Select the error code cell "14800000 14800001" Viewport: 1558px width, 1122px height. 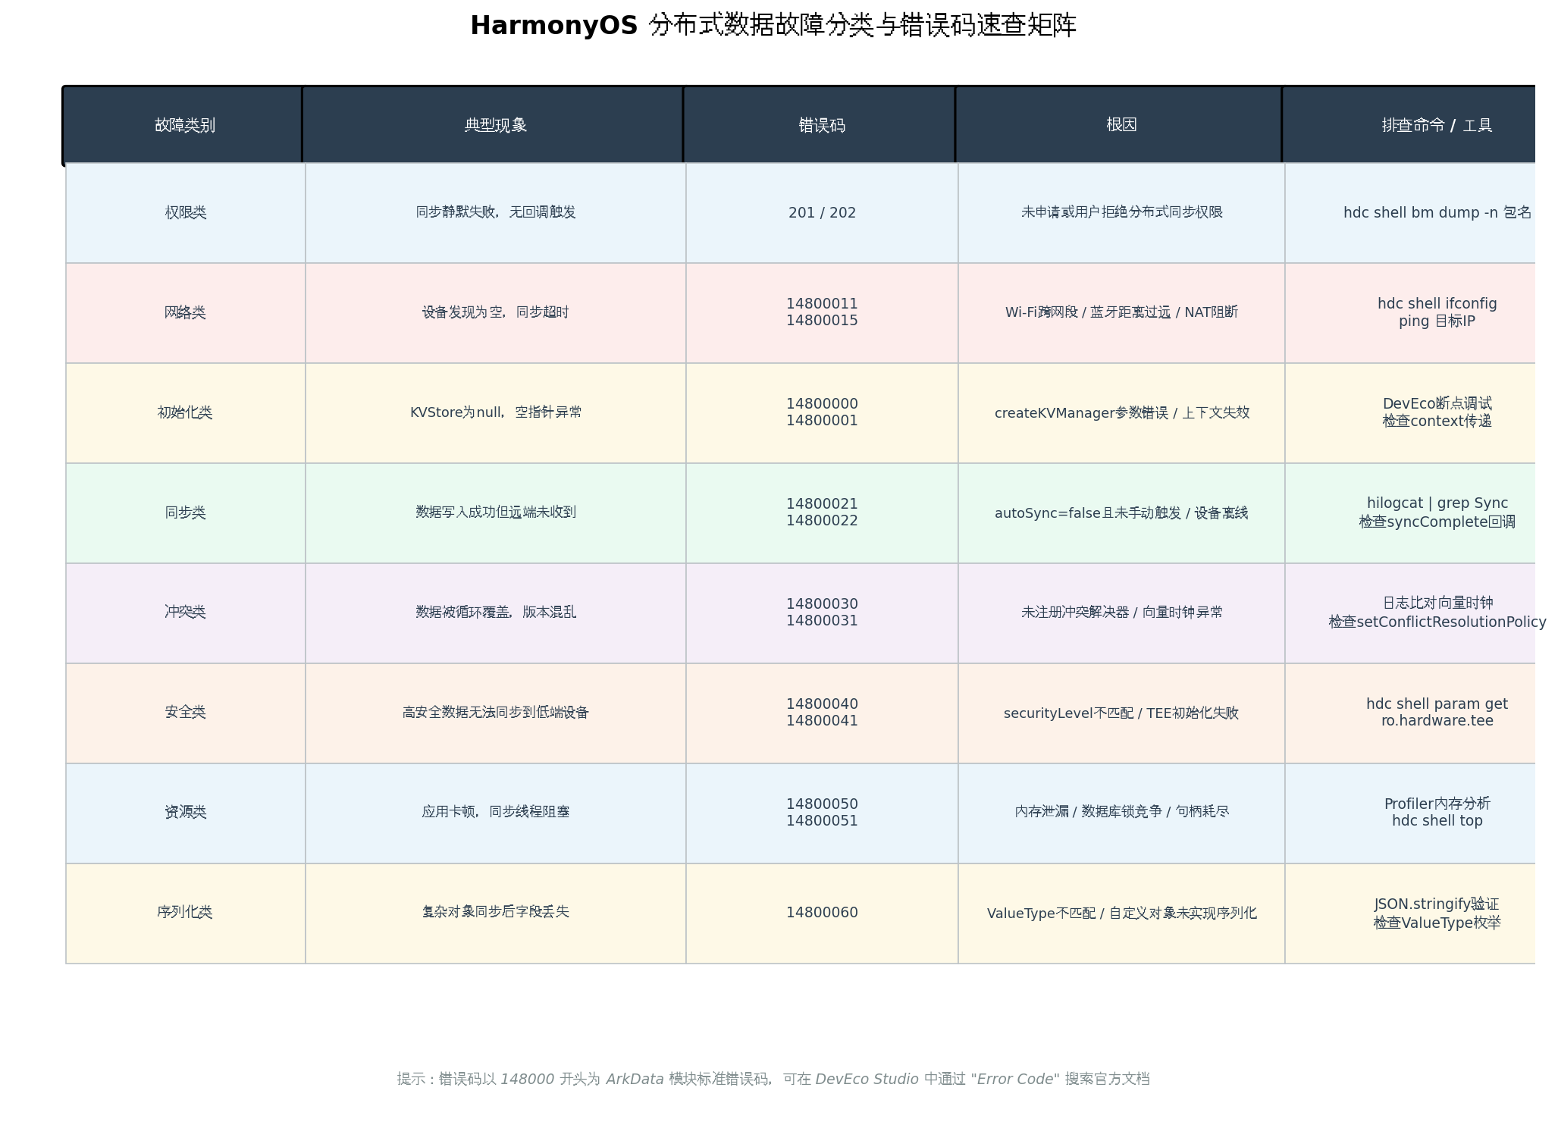coord(822,413)
